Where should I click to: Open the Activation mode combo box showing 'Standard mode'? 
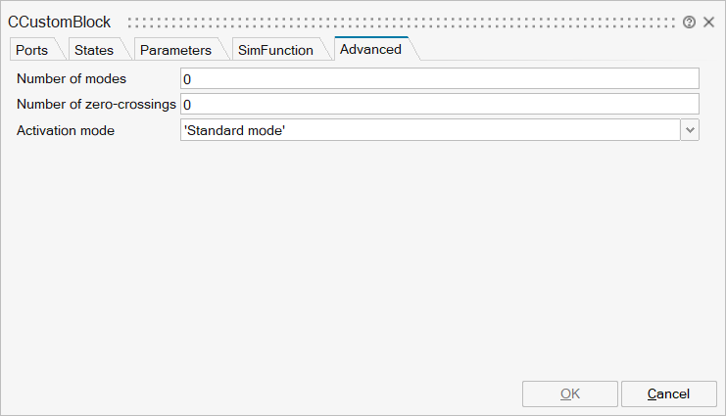pos(430,130)
